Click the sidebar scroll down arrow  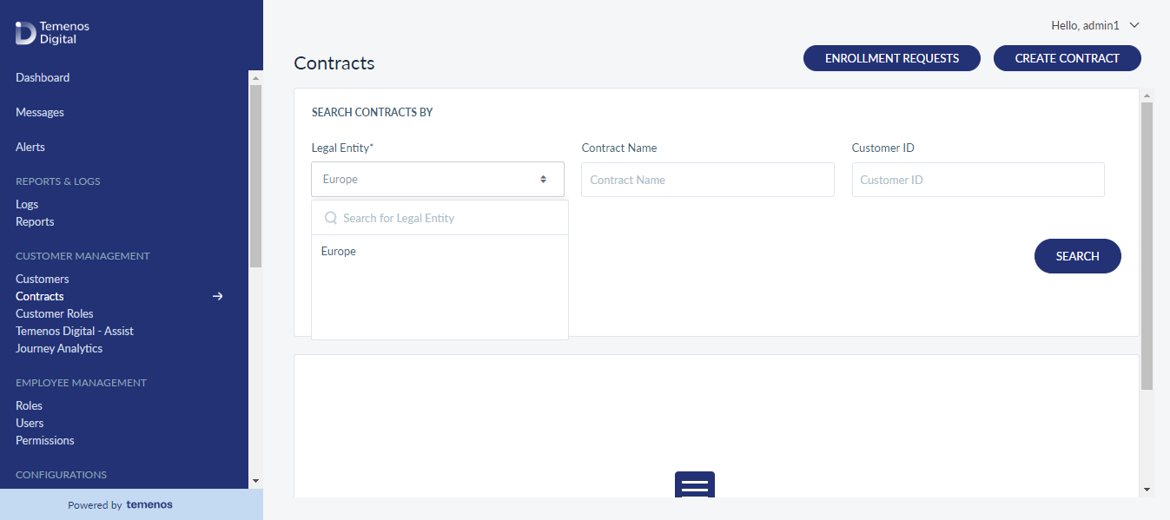[x=255, y=480]
